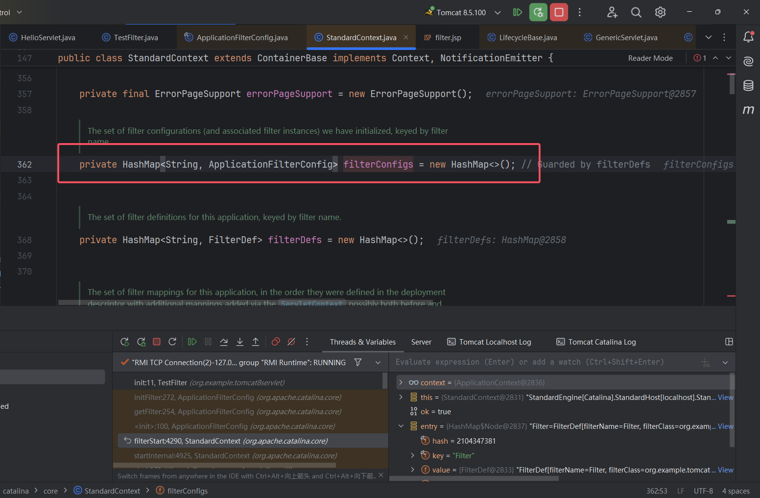This screenshot has width=760, height=498.
Task: Switch to ApplicationFilterConfig.java tab
Action: [x=236, y=37]
